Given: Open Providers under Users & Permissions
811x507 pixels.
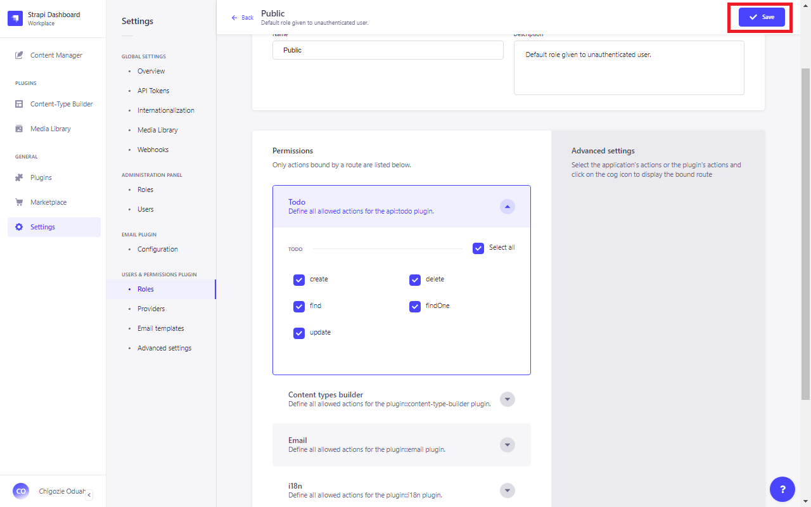Looking at the screenshot, I should pyautogui.click(x=151, y=309).
